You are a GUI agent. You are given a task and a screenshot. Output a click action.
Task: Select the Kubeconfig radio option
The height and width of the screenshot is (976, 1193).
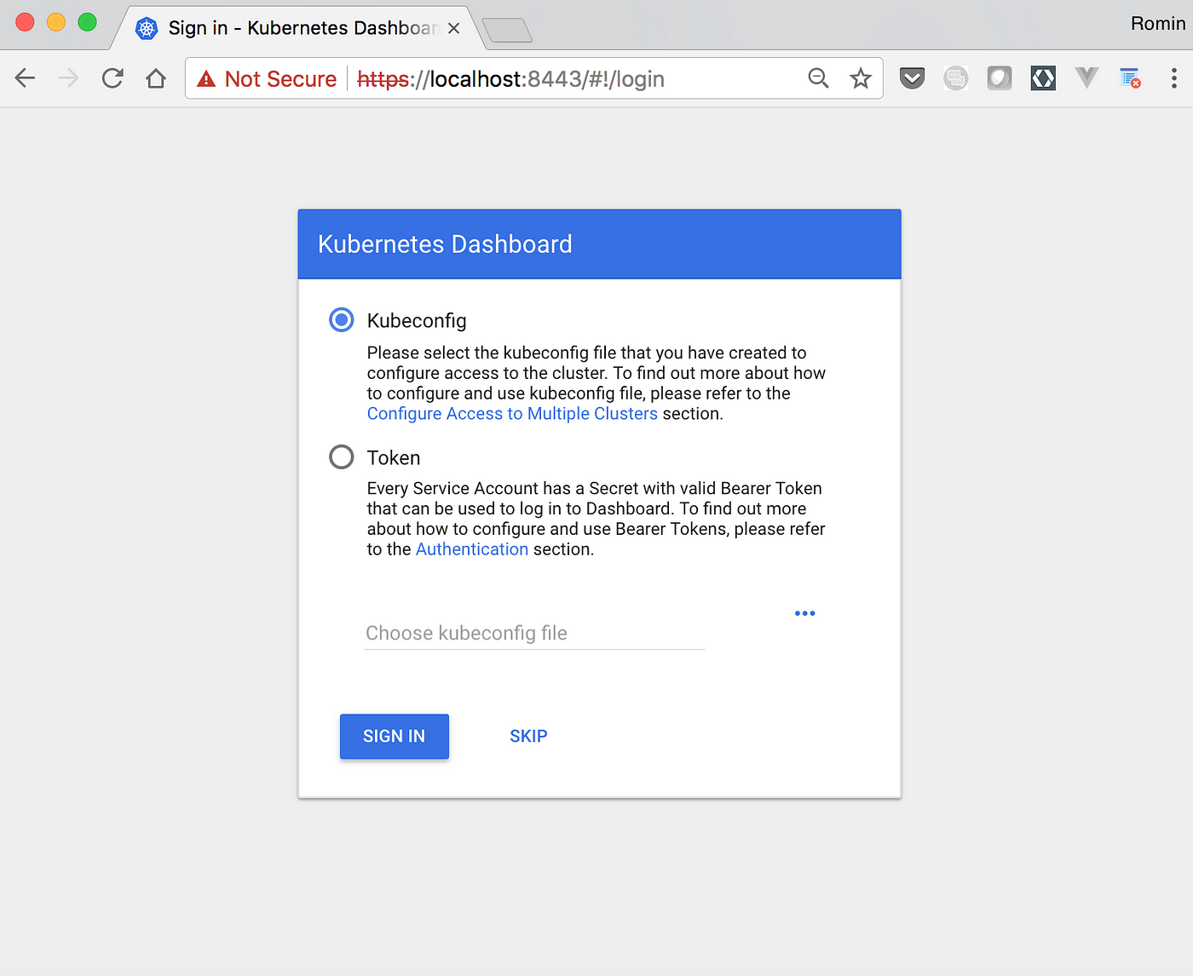click(x=342, y=320)
